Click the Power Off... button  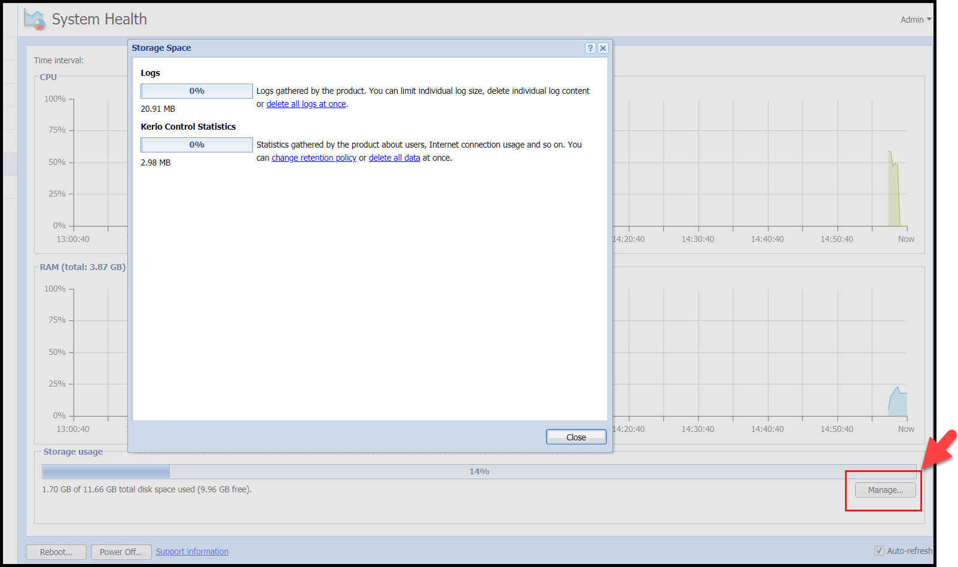coord(121,552)
